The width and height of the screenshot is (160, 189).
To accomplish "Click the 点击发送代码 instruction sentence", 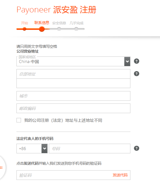I will point(59,163).
